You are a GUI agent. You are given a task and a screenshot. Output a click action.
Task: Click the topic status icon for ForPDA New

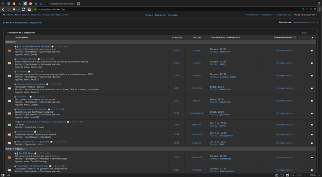point(9,157)
